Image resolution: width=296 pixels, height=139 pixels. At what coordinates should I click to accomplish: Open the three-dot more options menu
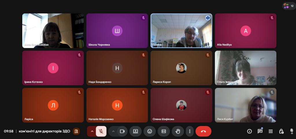click(190, 131)
